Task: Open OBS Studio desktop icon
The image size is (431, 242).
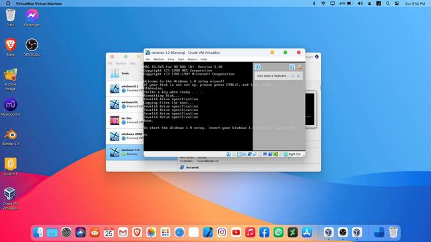Action: pyautogui.click(x=32, y=47)
